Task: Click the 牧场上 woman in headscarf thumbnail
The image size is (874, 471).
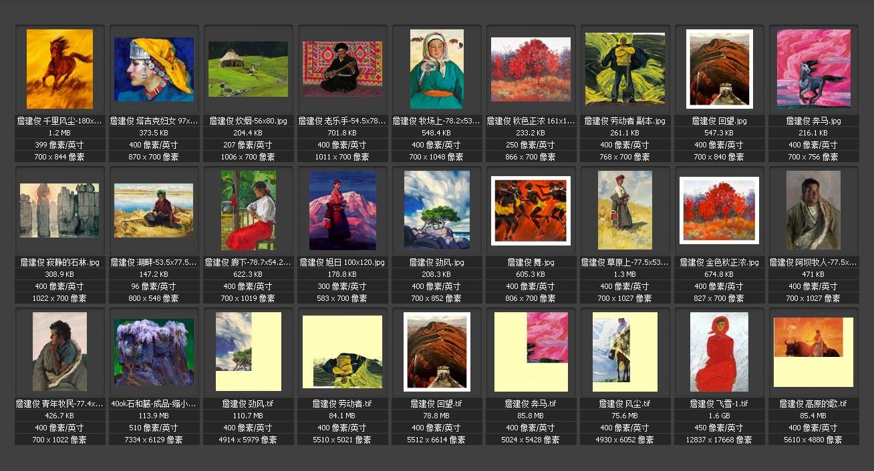Action: pos(436,69)
